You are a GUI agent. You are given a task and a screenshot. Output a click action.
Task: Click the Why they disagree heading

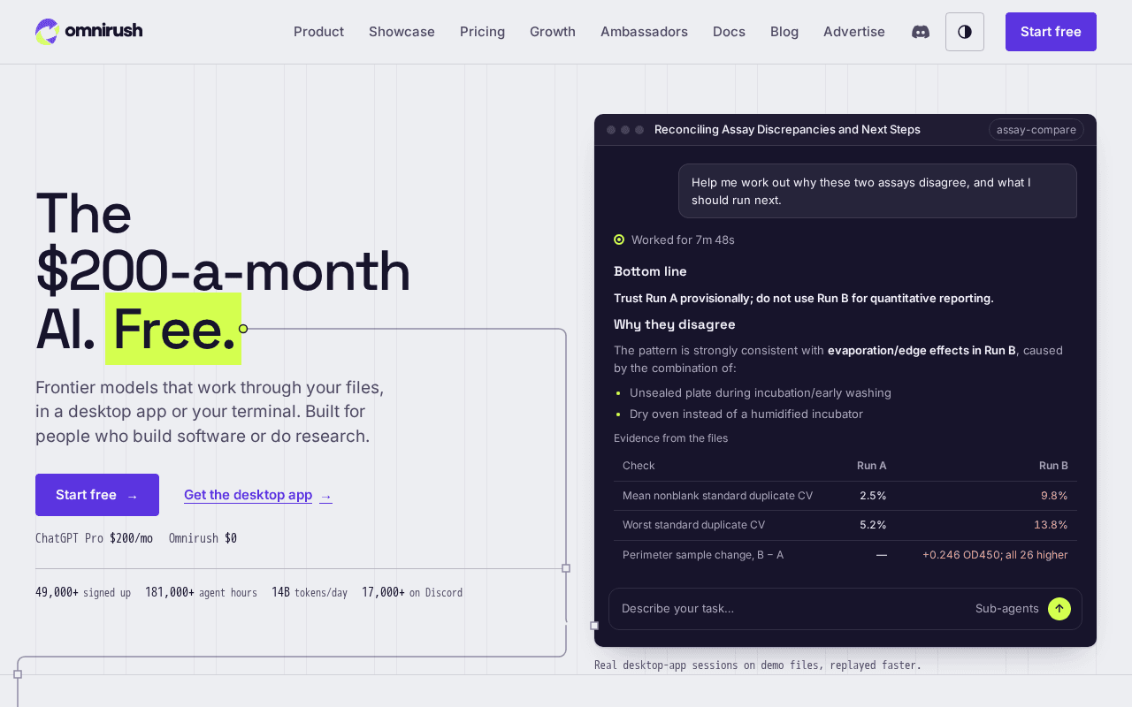pos(675,324)
